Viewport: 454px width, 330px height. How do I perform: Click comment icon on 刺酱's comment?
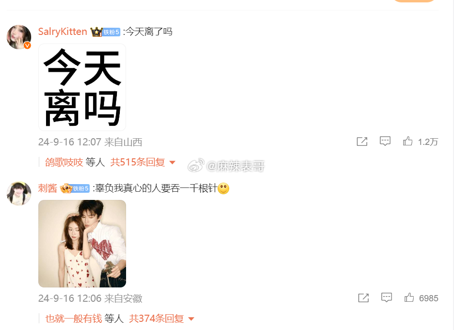(386, 297)
